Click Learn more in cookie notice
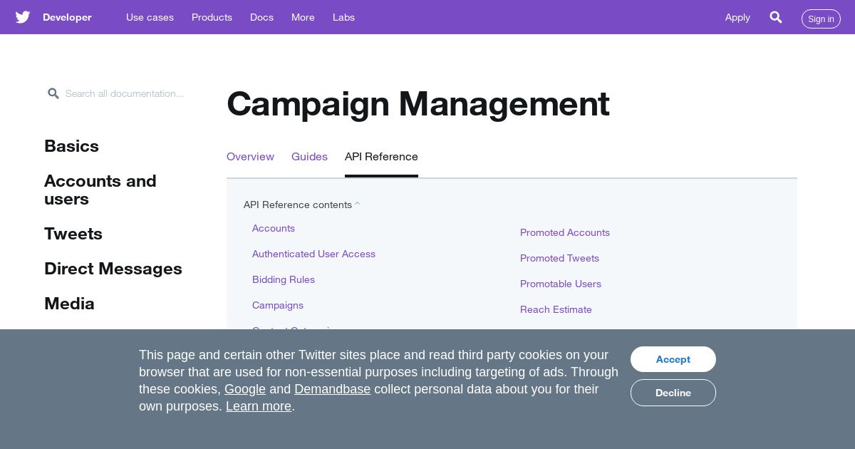This screenshot has width=855, height=449. pyautogui.click(x=259, y=406)
